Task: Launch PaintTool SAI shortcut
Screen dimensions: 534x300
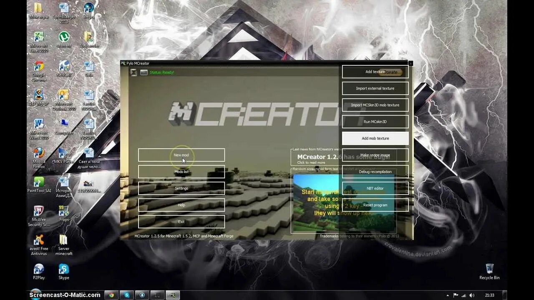Action: click(x=38, y=185)
